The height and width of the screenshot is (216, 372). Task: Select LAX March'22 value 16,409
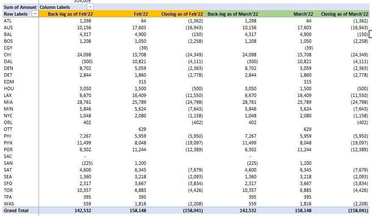tap(304, 95)
